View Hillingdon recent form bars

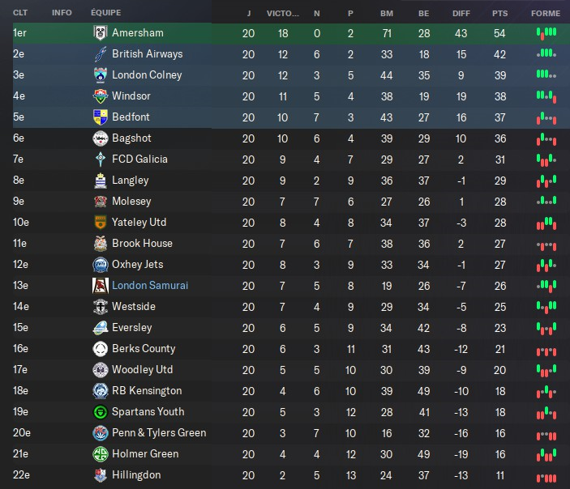pos(546,475)
